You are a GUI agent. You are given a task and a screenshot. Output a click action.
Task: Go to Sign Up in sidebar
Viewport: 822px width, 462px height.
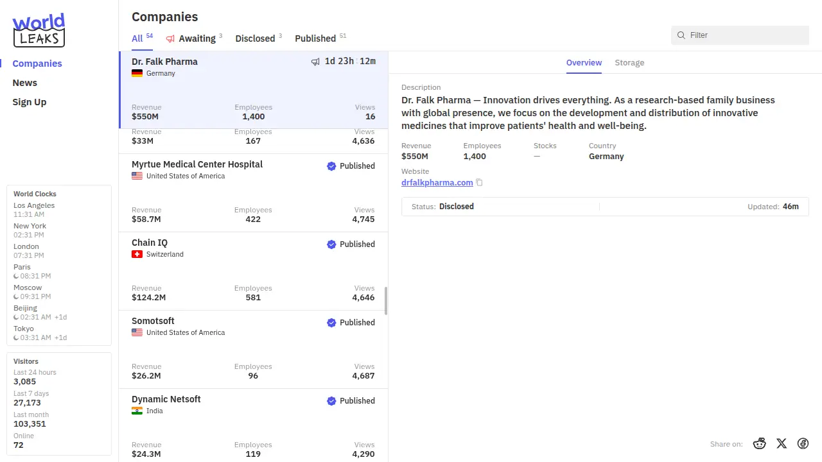30,102
